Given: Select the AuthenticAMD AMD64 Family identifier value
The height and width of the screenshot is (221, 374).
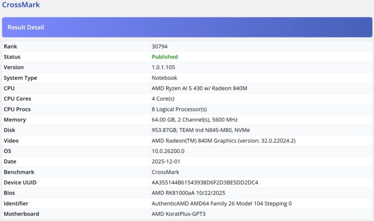Looking at the screenshot, I should point(222,204).
